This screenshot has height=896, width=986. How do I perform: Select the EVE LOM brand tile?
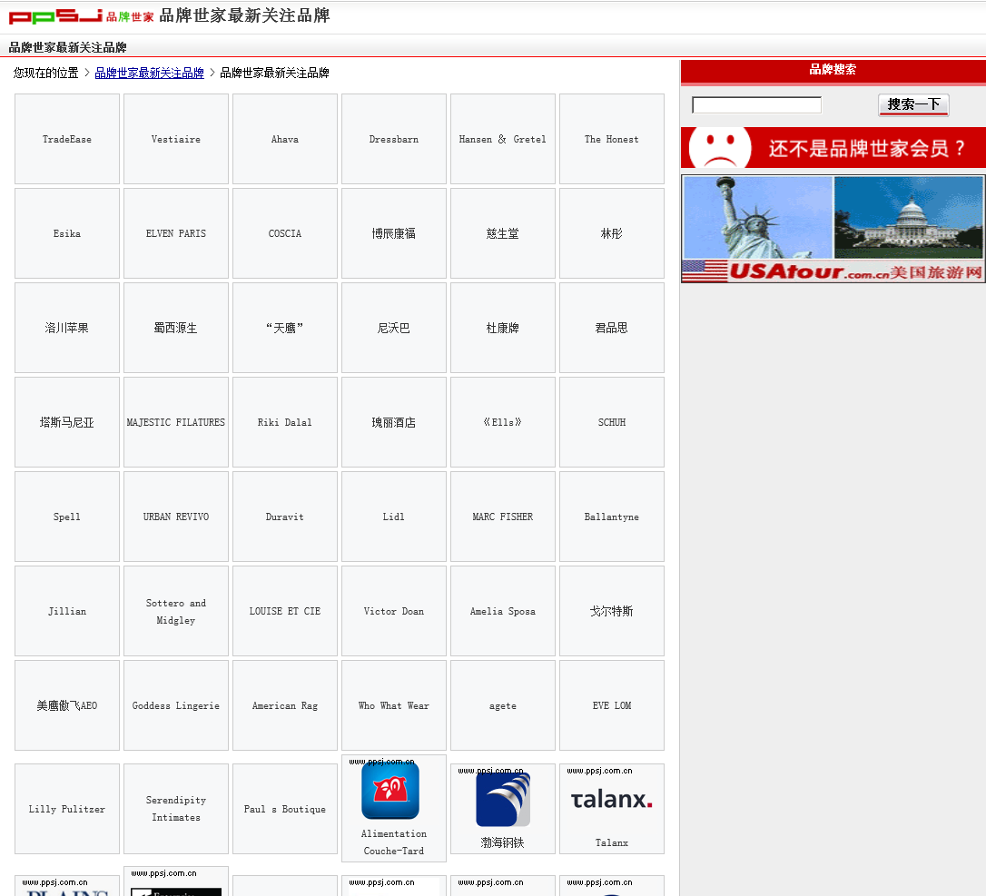pyautogui.click(x=611, y=704)
